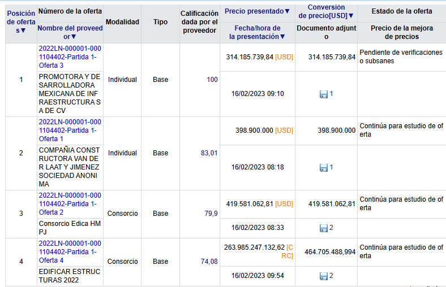This screenshot has width=446, height=287.
Task: Click the score value 79,9
Action: (x=211, y=214)
